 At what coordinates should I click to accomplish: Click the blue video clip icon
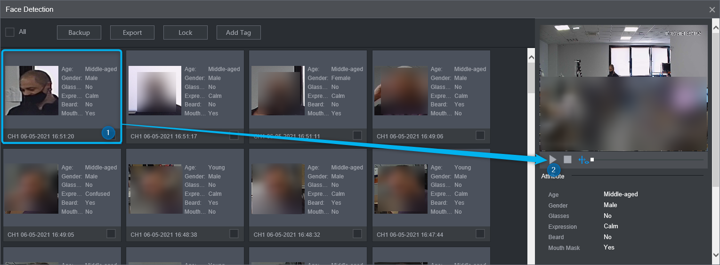click(x=583, y=160)
